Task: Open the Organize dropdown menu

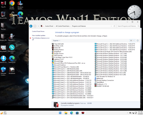Action: click(57, 41)
